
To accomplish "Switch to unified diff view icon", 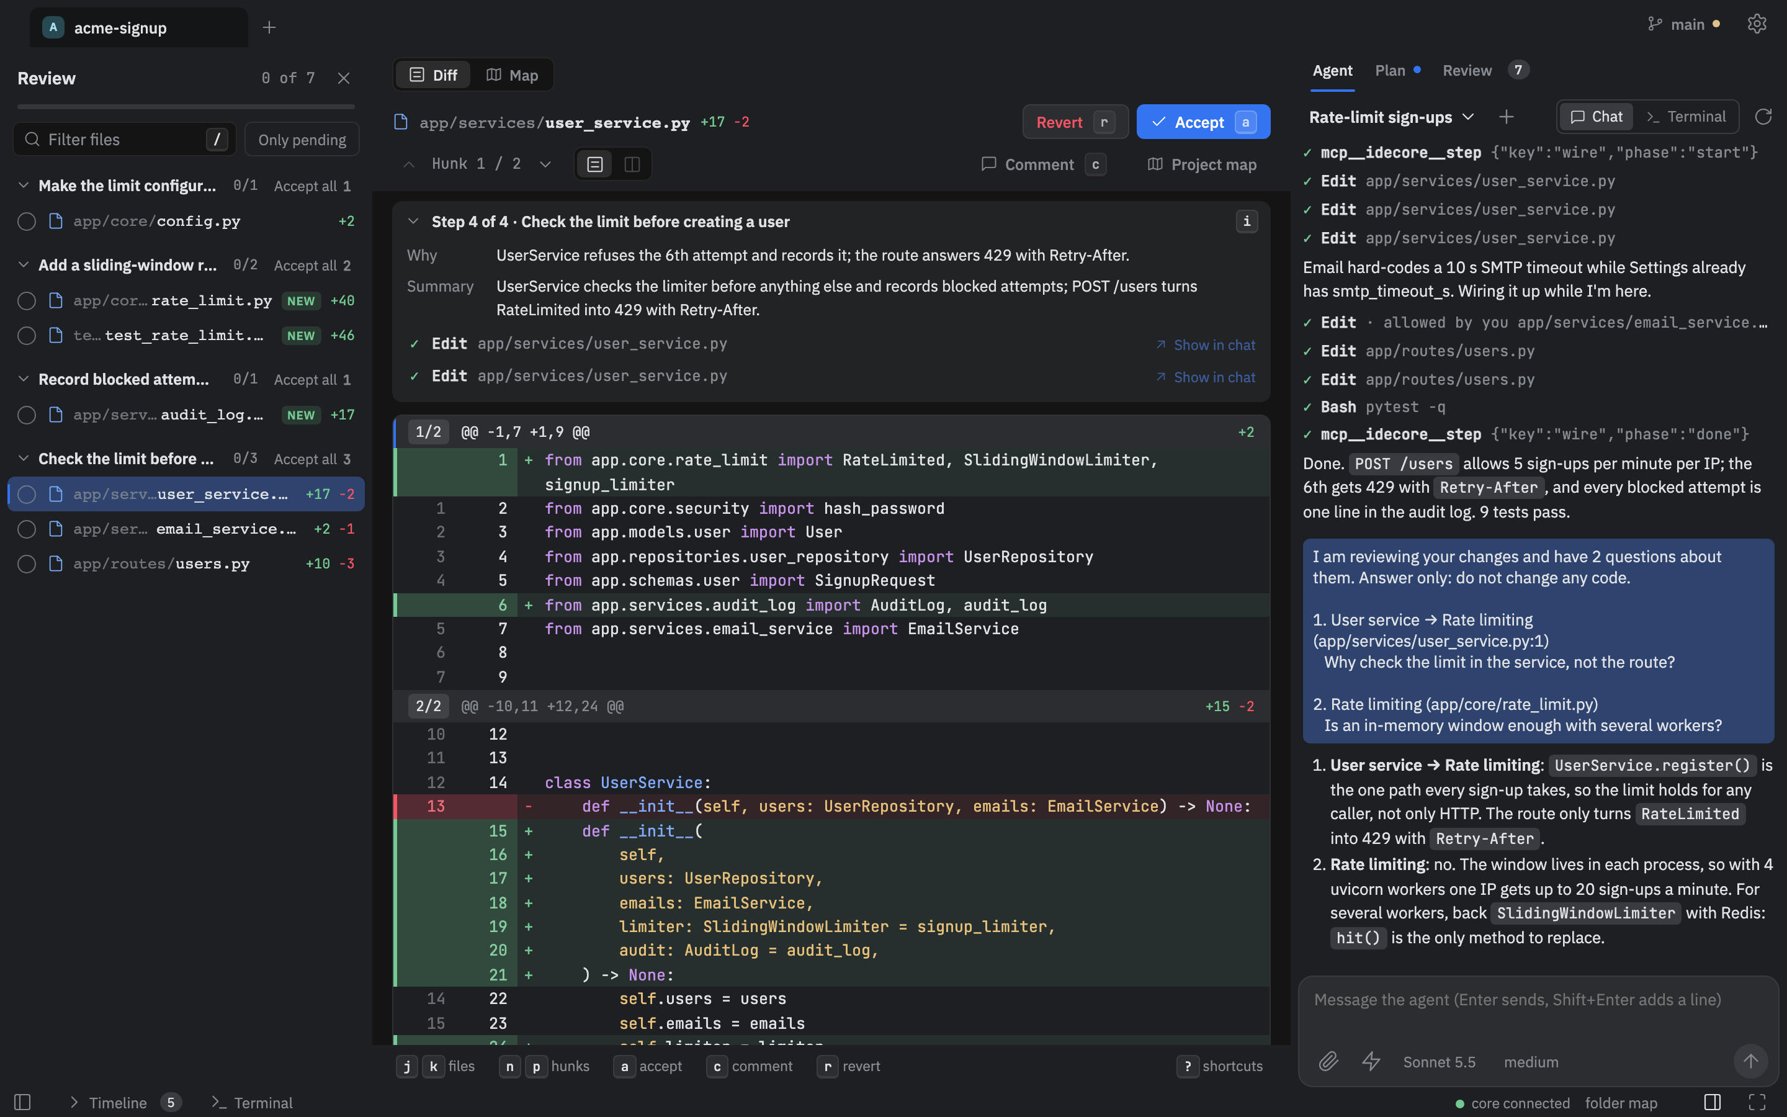I will point(595,164).
